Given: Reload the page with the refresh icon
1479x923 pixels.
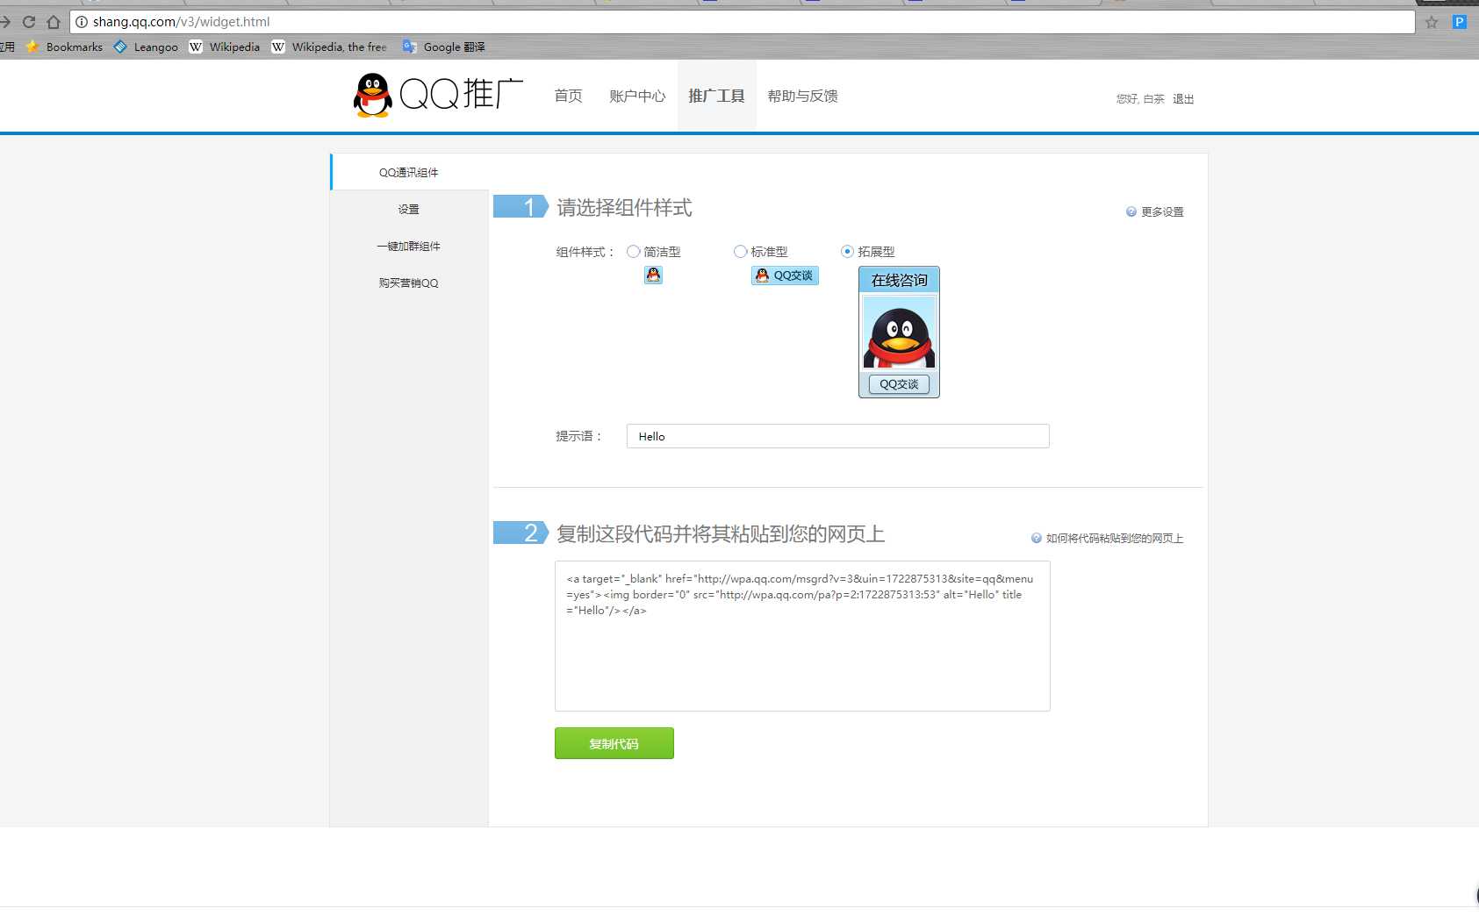Looking at the screenshot, I should click(29, 22).
